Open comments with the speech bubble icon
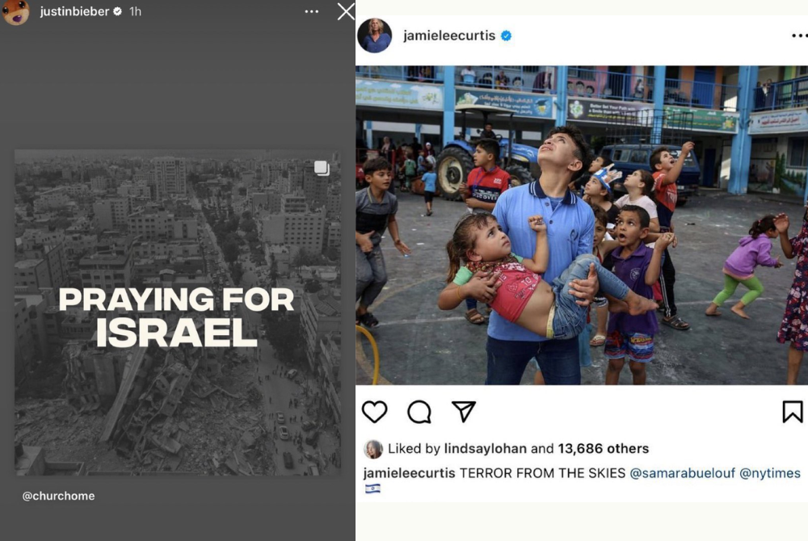 (419, 412)
